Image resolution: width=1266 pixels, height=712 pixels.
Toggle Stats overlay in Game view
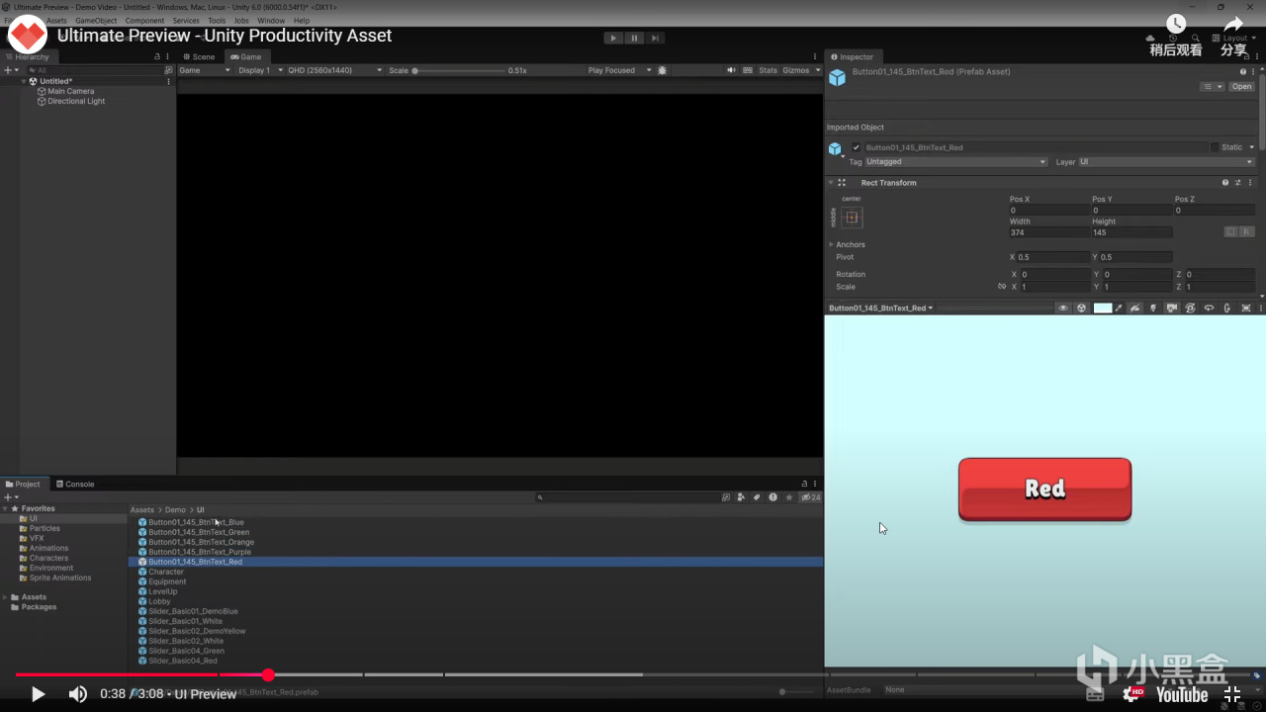coord(768,70)
